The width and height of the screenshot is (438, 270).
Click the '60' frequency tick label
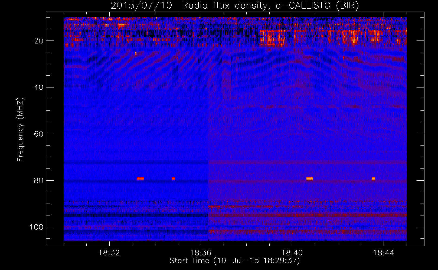(39, 134)
